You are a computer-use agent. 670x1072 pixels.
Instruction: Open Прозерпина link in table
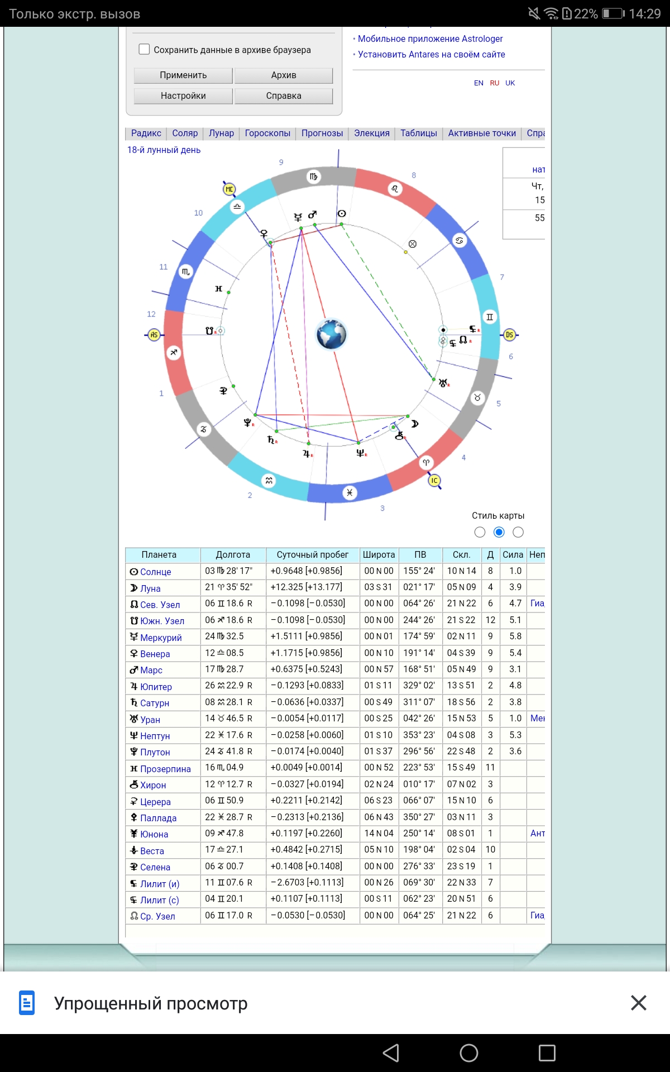pyautogui.click(x=165, y=769)
